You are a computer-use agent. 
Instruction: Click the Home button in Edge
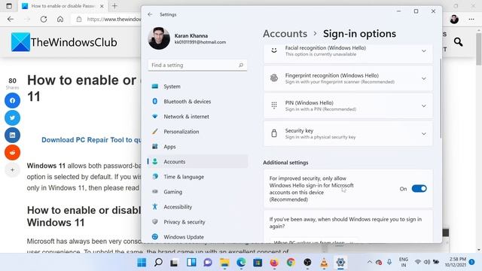point(60,19)
